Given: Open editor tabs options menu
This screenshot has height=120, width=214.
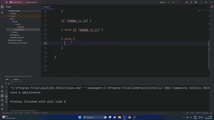Looking at the screenshot, I should pyautogui.click(x=207, y=7).
